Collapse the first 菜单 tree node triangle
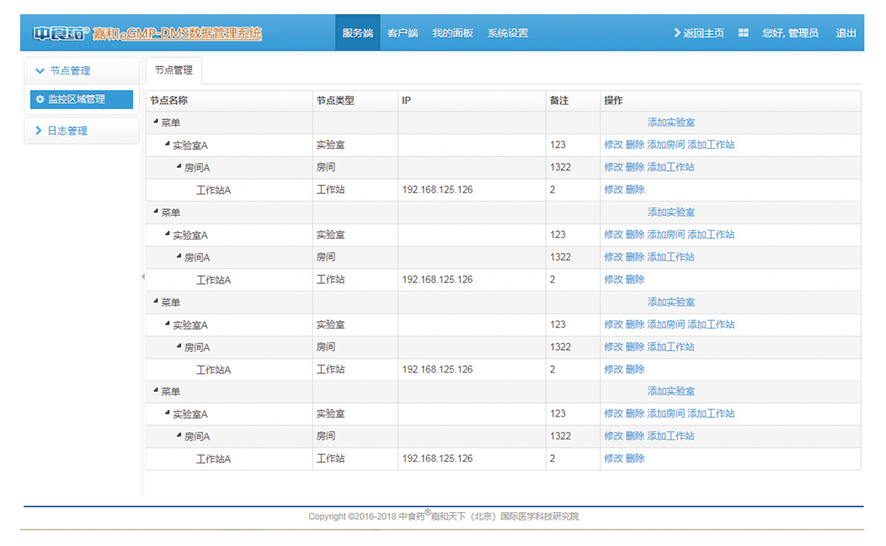886x546 pixels. point(156,121)
